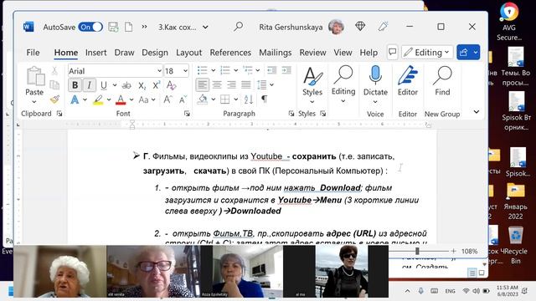This screenshot has width=536, height=301.
Task: Click the Center alignment icon
Action: (217, 84)
